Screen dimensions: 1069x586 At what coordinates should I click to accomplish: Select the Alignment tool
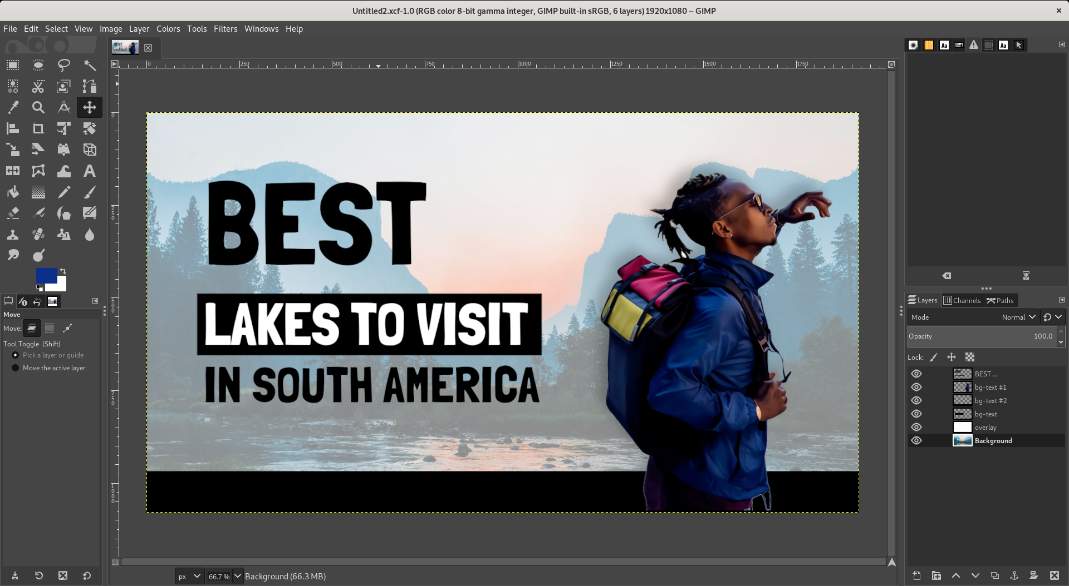[x=13, y=128]
